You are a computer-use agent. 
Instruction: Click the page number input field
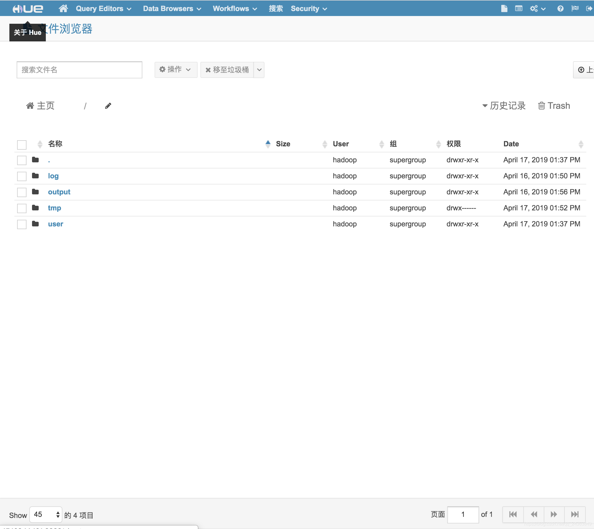(463, 514)
